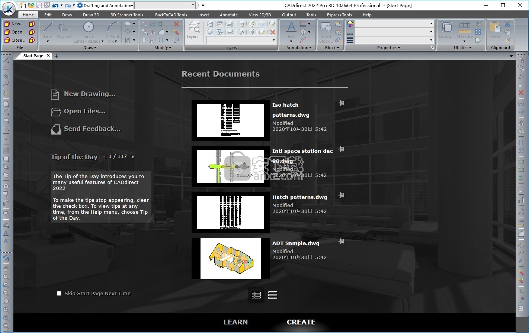529x333 pixels.
Task: Expand the Block panel
Action: pos(332,48)
